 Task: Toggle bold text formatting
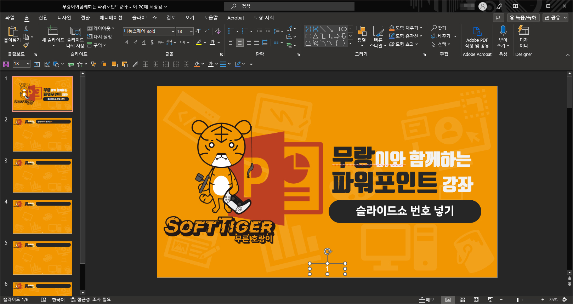[x=127, y=42]
